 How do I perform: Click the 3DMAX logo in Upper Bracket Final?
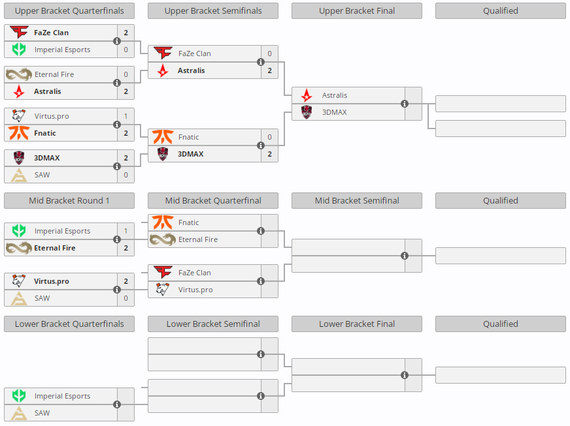[307, 112]
